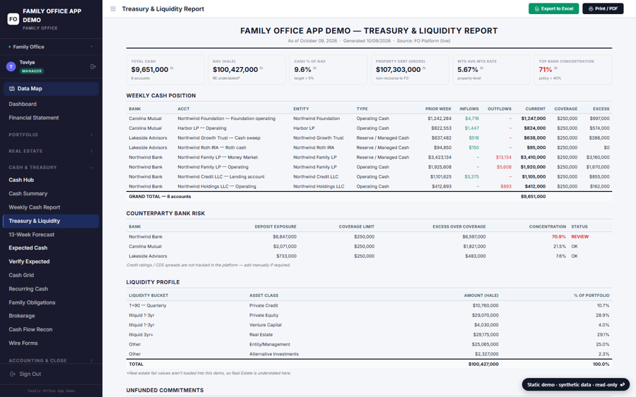Go to Dashboard in the sidebar
Image resolution: width=636 pixels, height=397 pixels.
[x=23, y=104]
